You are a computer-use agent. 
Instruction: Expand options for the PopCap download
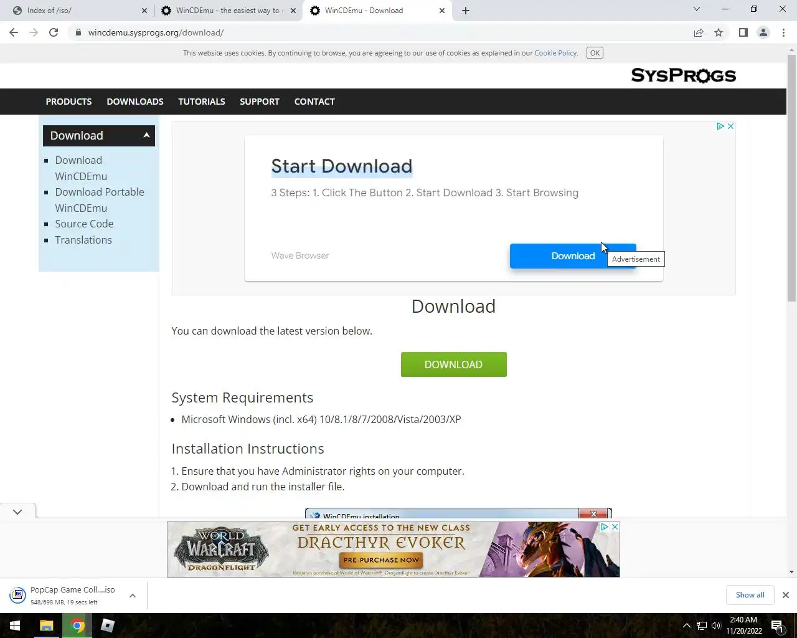(133, 596)
